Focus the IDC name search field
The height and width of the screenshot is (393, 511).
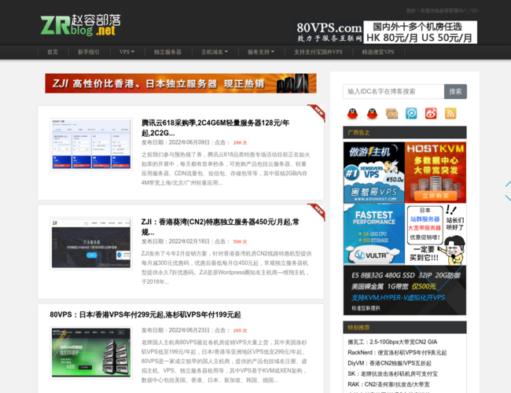coord(393,91)
